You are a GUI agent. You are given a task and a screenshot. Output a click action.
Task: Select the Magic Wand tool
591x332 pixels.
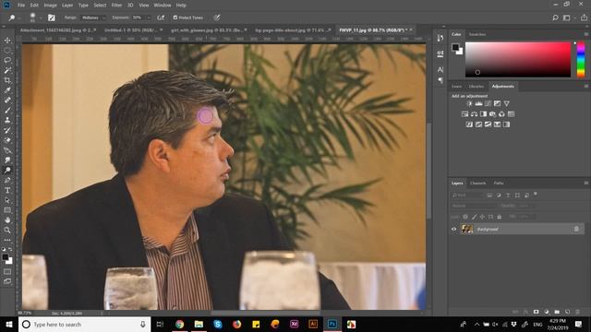coord(7,70)
